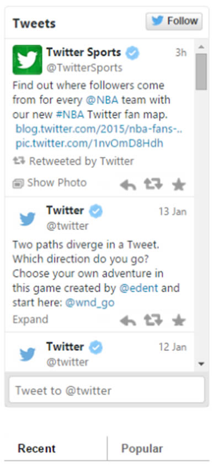Retweet the Twitter Sports NBA tweet
Viewport: 224px width, 468px height.
[x=153, y=185]
